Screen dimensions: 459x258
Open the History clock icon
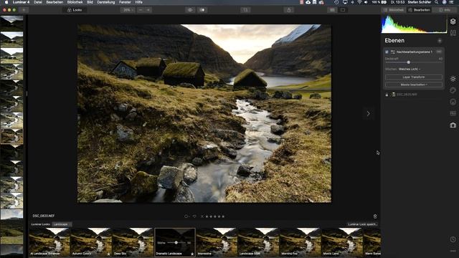[x=453, y=239]
